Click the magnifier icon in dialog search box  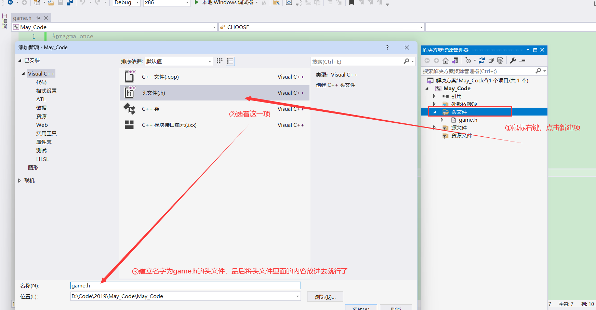coord(406,61)
